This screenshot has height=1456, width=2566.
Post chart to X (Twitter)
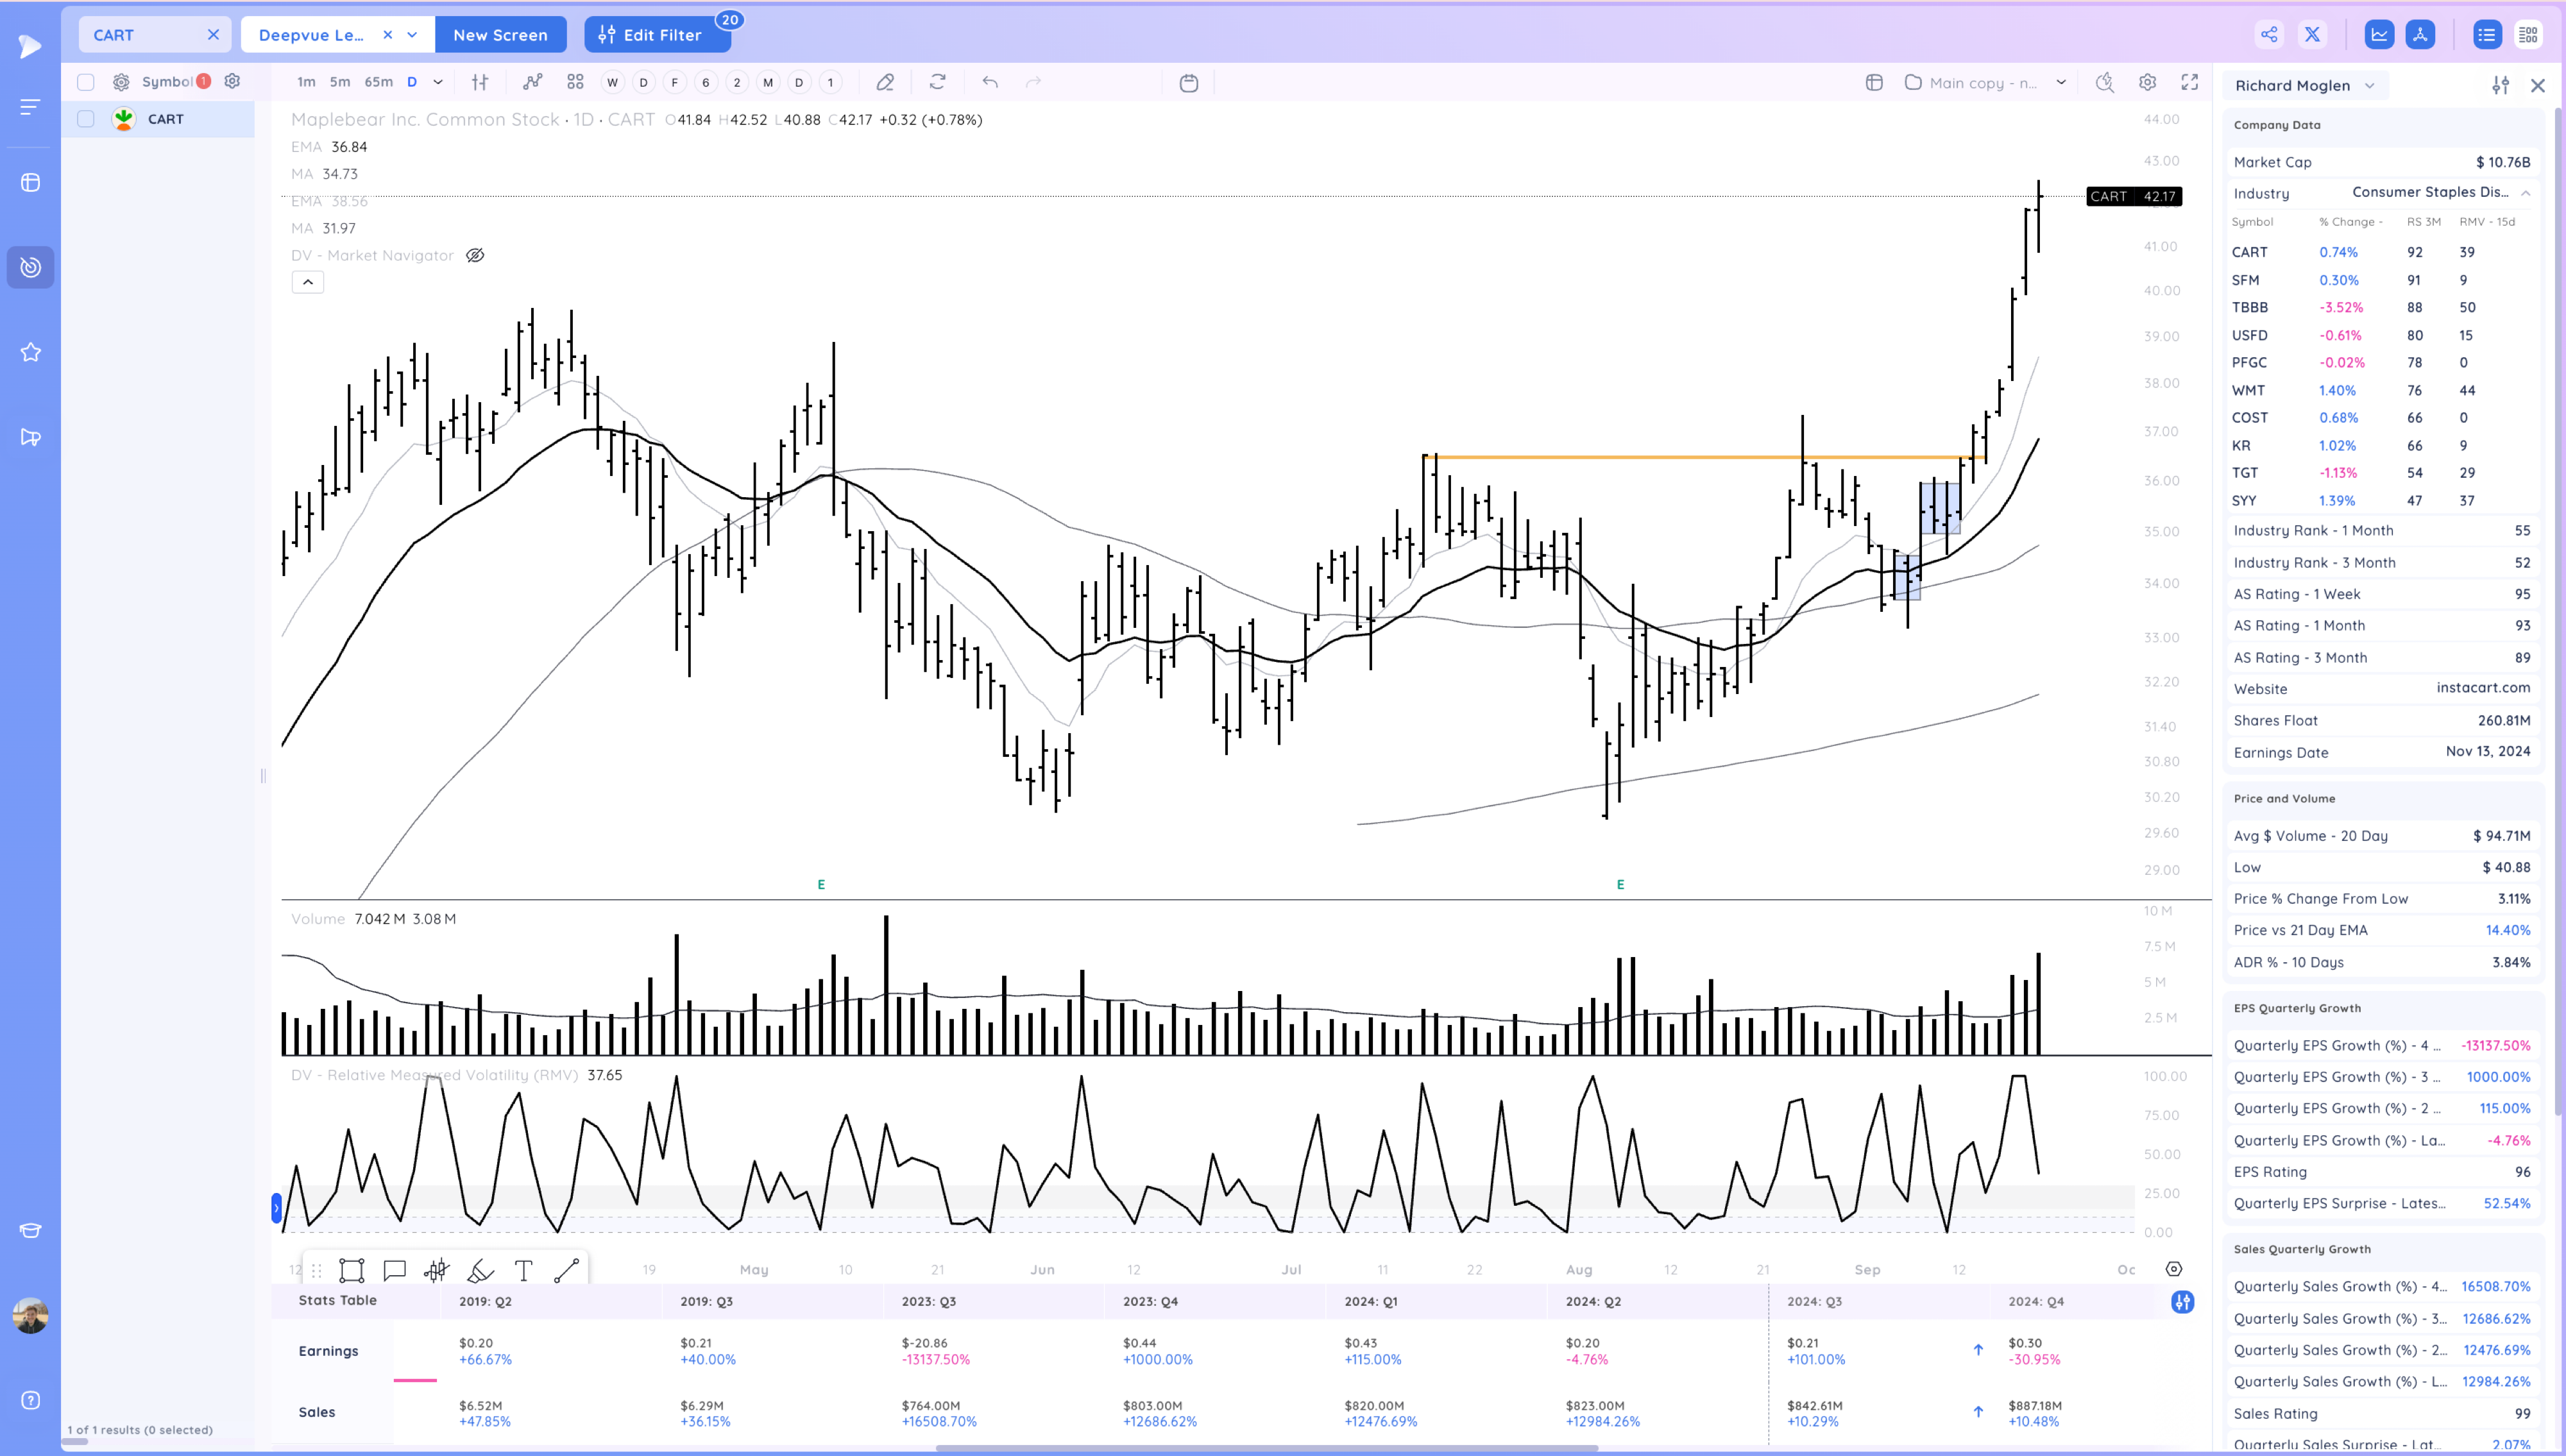click(x=2312, y=35)
